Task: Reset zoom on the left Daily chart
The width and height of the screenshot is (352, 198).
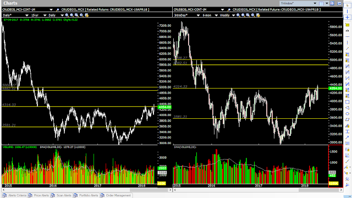Action: click(82, 15)
